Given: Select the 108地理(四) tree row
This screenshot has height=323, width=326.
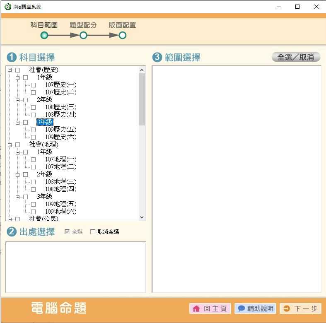Looking at the screenshot, I should (61, 189).
